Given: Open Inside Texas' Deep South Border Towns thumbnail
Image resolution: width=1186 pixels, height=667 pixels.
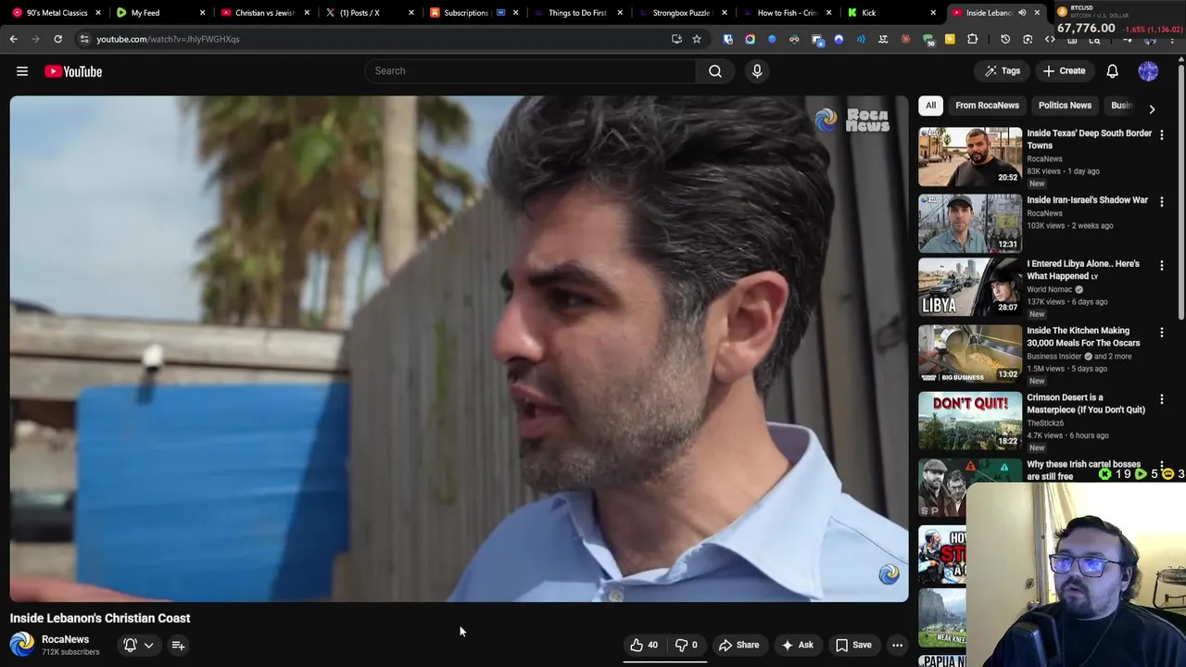Looking at the screenshot, I should click(970, 157).
